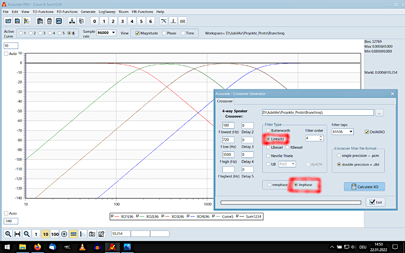This screenshot has height=253, width=405.
Task: Click the single trash can delete icon
Action: 50,21
